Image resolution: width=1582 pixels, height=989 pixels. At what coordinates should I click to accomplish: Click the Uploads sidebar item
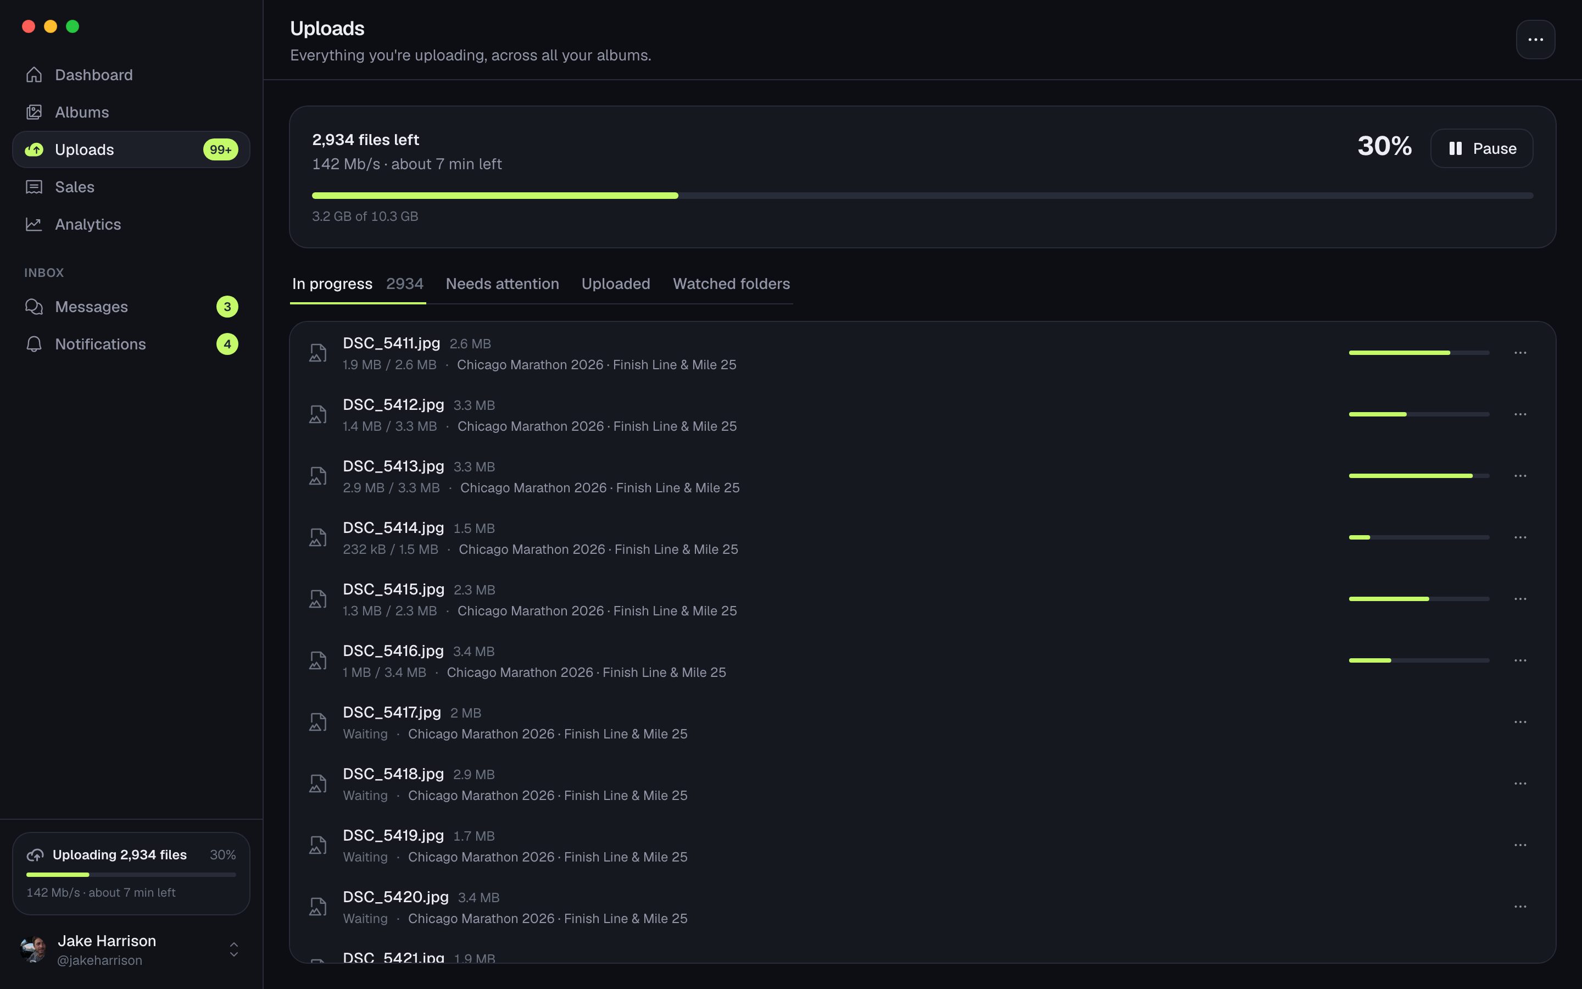[x=131, y=150]
